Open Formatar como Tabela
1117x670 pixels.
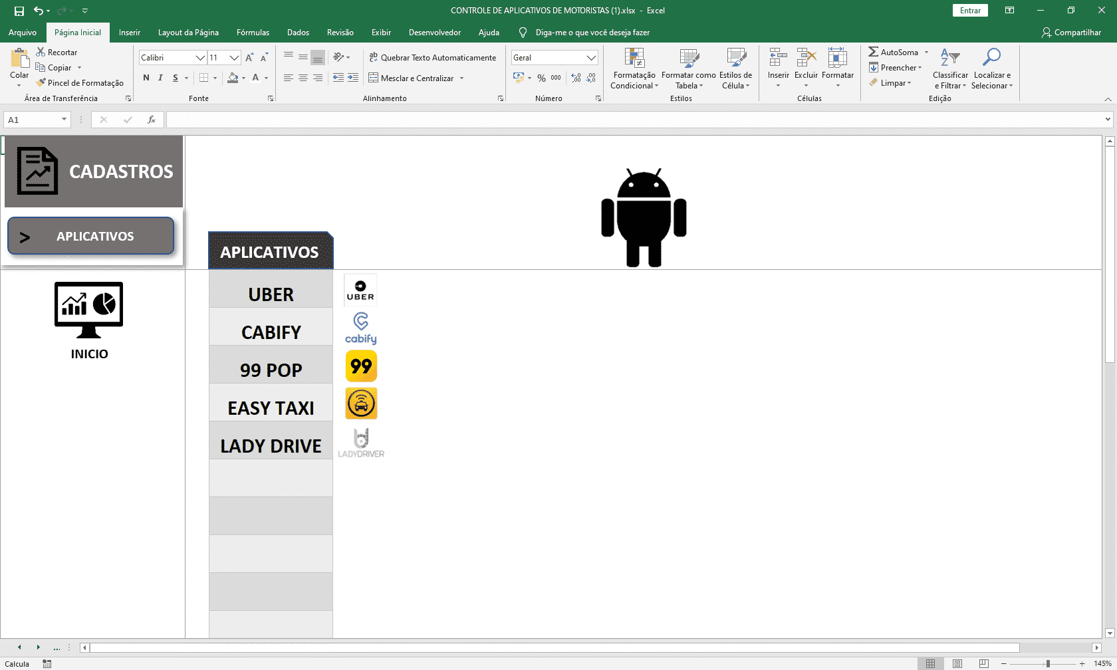[x=688, y=68]
